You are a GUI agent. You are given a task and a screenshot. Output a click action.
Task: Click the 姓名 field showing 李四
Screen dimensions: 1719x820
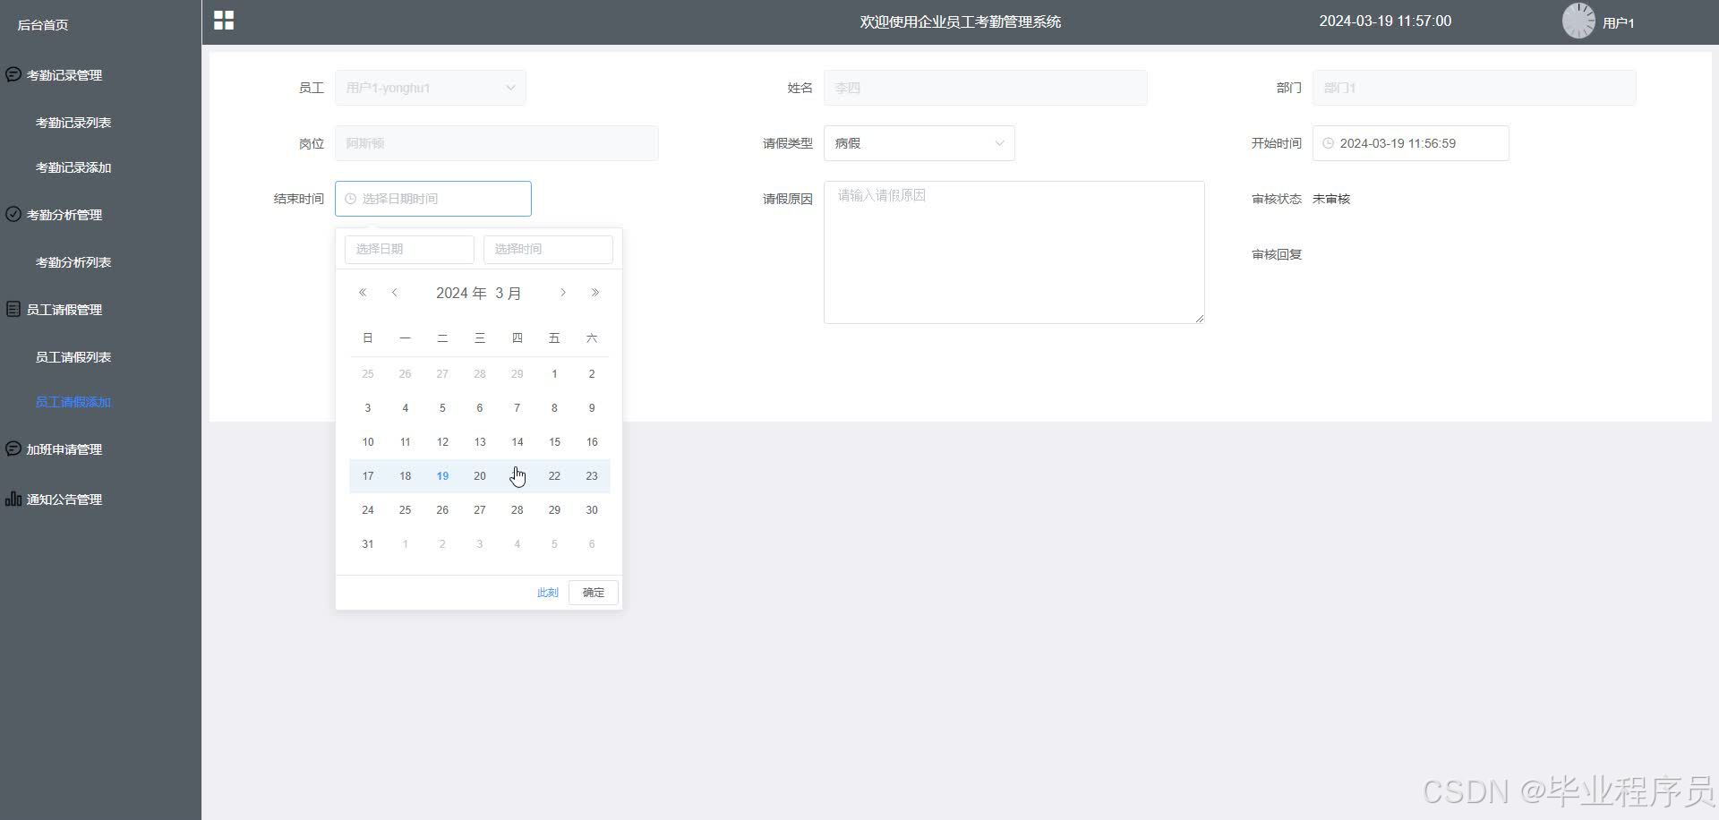pos(986,88)
